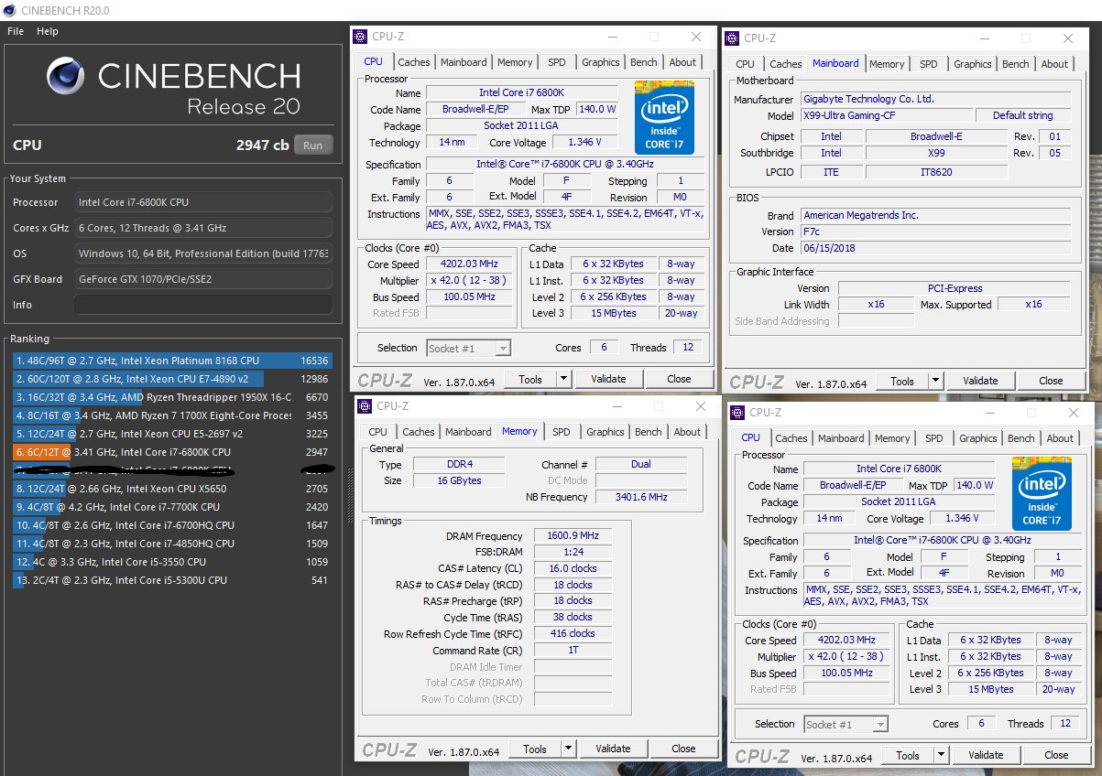The width and height of the screenshot is (1102, 776).
Task: Select the Xeon Platinum 8168 ranking row
Action: [x=171, y=361]
